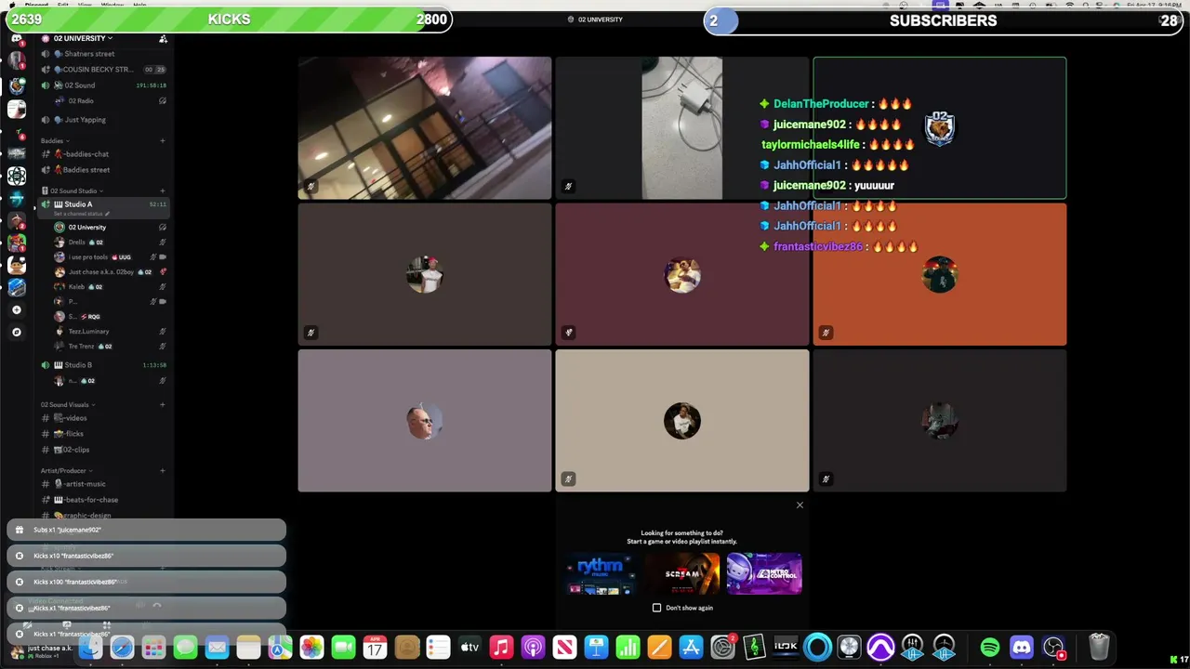Viewport: 1190px width, 669px height.
Task: Open Discord direct messages home icon
Action: tap(17, 38)
